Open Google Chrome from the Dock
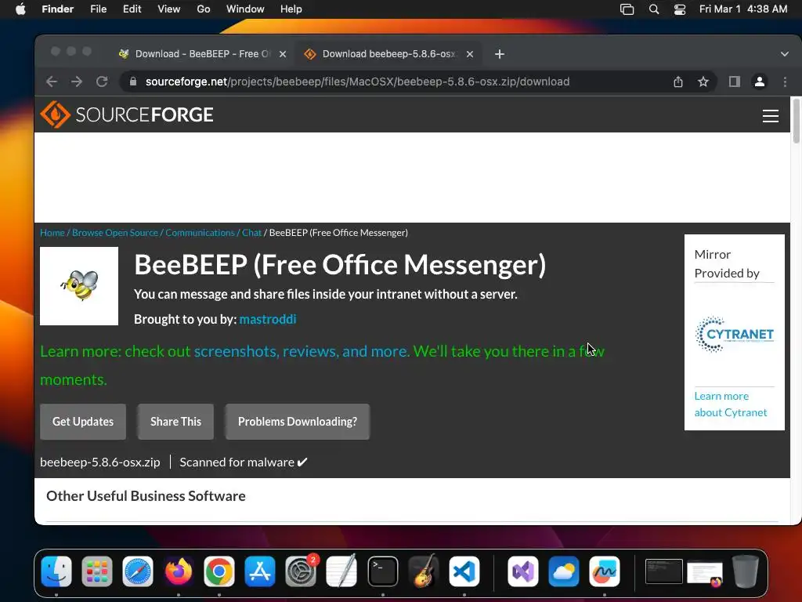This screenshot has height=602, width=802. pos(219,571)
